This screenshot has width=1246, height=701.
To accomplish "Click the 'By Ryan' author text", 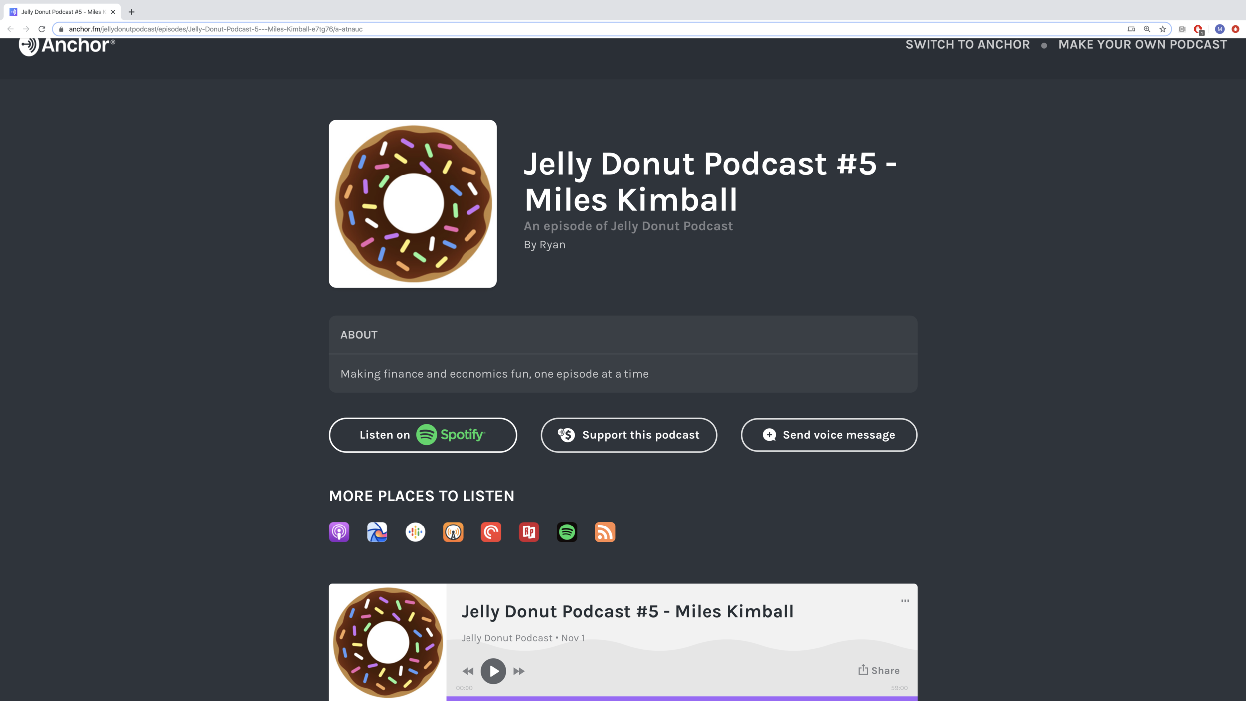I will click(544, 245).
